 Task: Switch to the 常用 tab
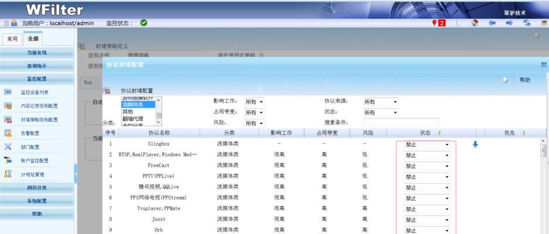12,39
